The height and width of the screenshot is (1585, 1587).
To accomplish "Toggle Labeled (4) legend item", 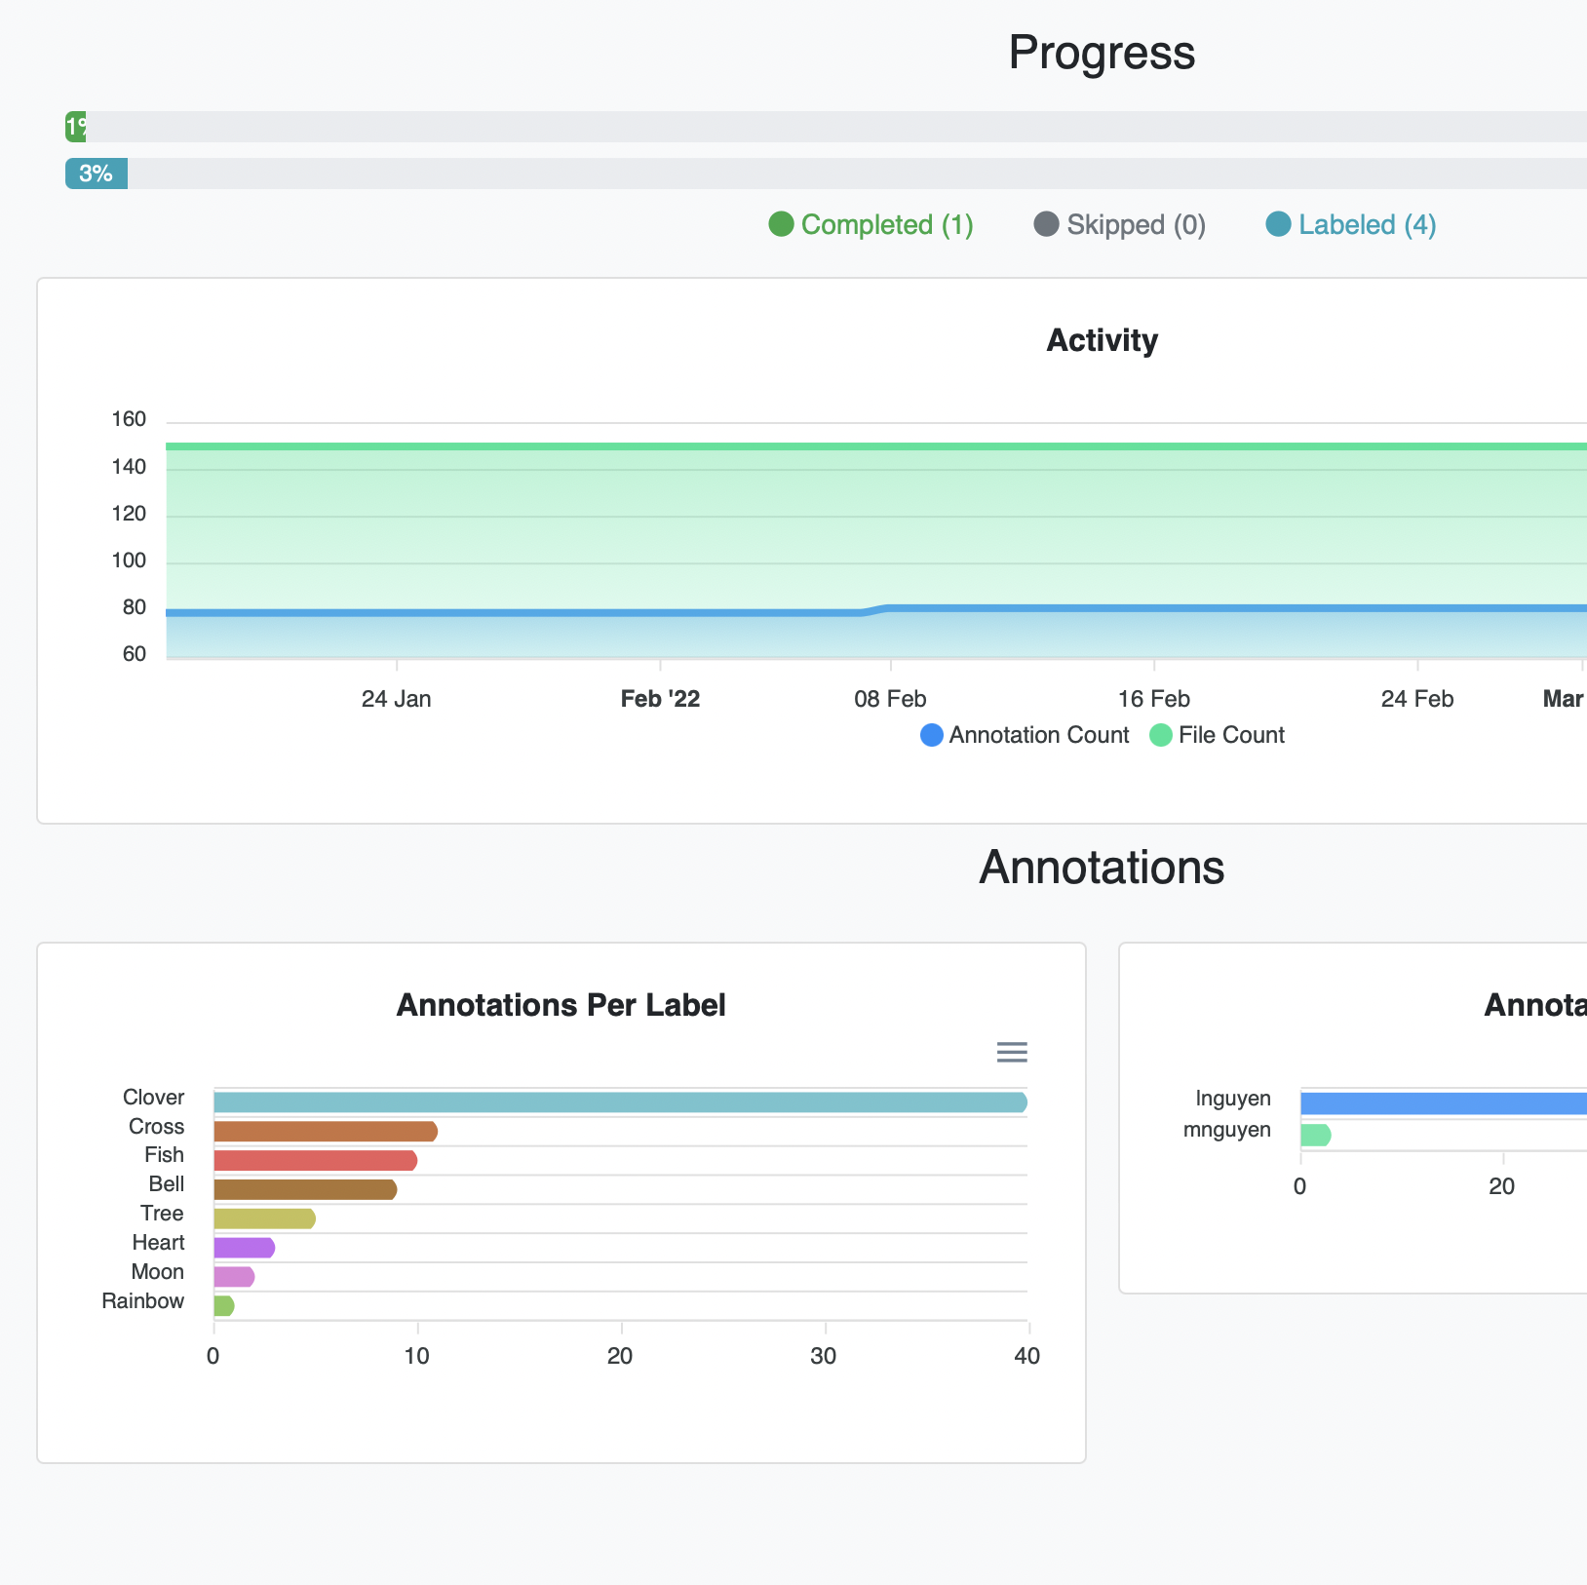I will [1351, 225].
